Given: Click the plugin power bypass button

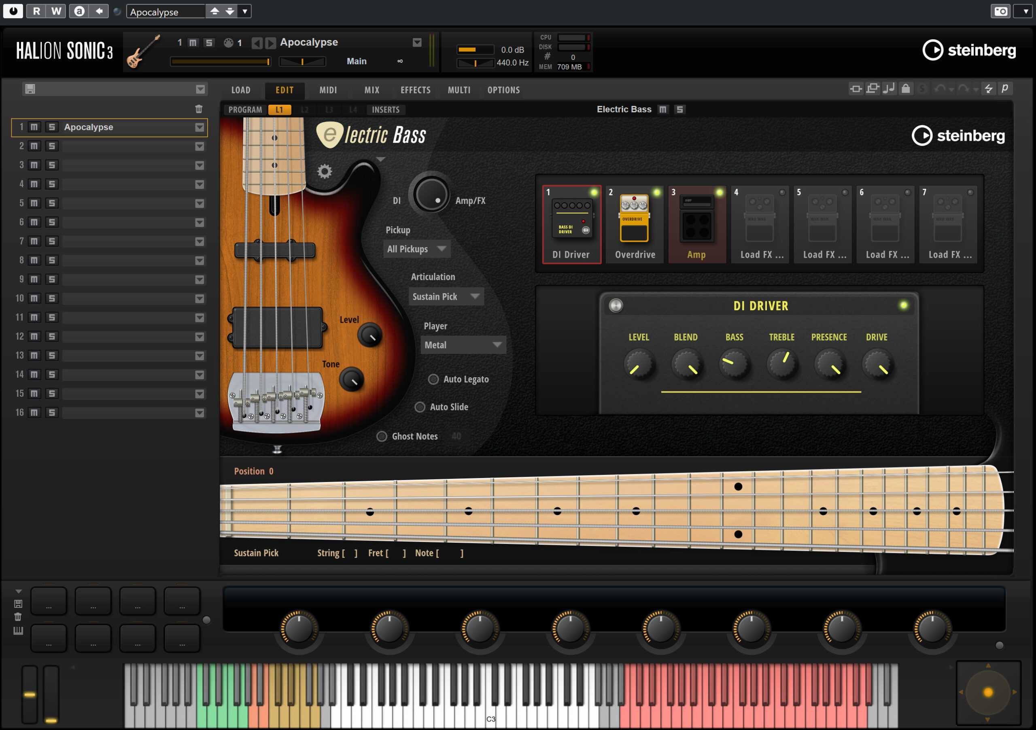Looking at the screenshot, I should coord(13,11).
